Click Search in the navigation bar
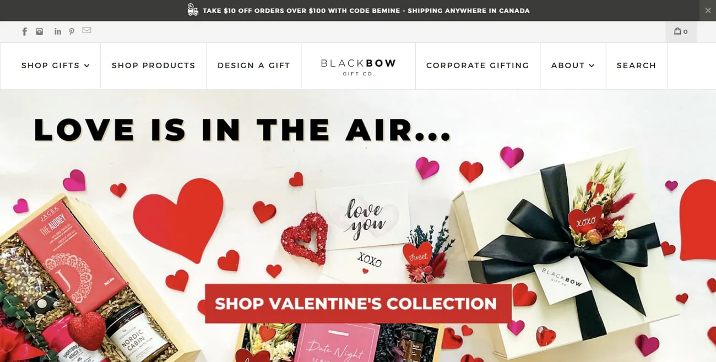The width and height of the screenshot is (716, 362). 636,65
